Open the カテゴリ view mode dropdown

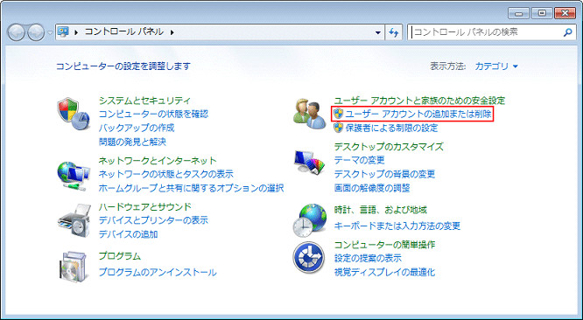click(496, 66)
